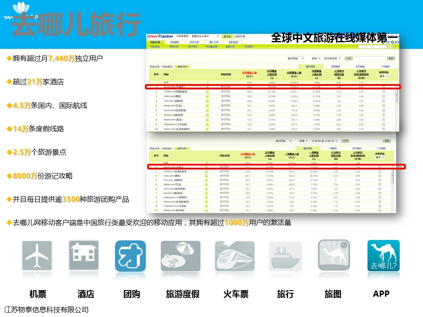Open trend chart icon for ctrip.com in weekly table

(206, 176)
